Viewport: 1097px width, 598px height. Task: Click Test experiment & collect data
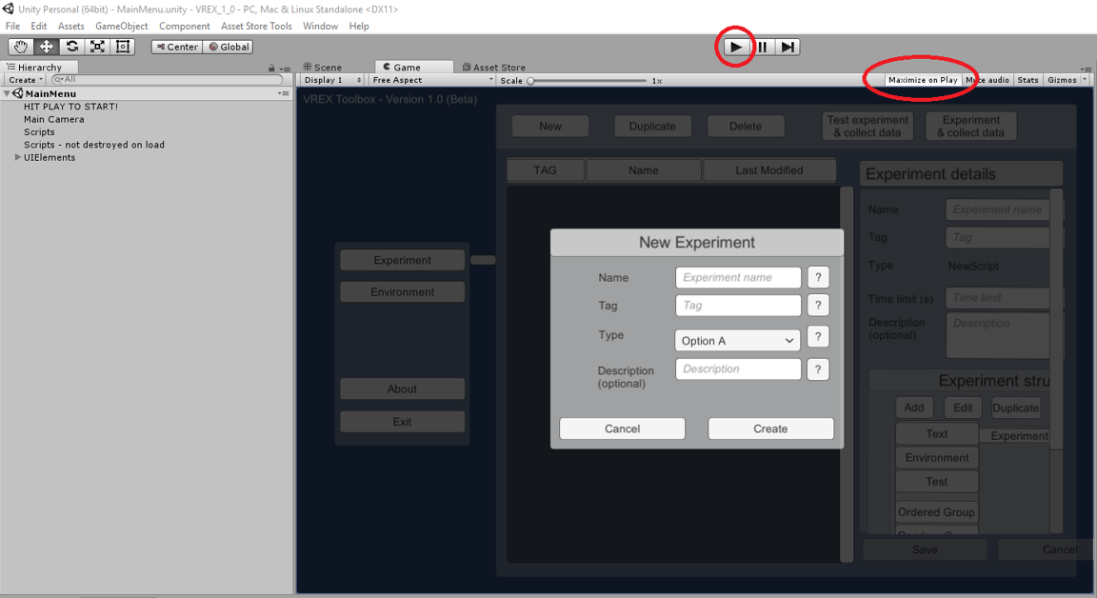(868, 127)
